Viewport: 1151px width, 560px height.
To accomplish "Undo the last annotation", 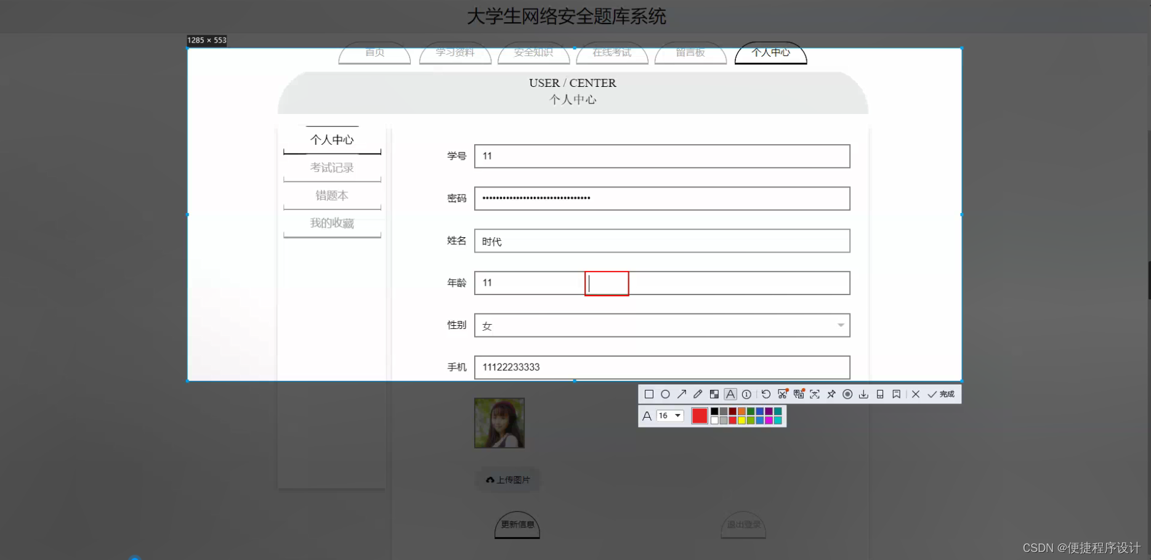I will pyautogui.click(x=766, y=394).
